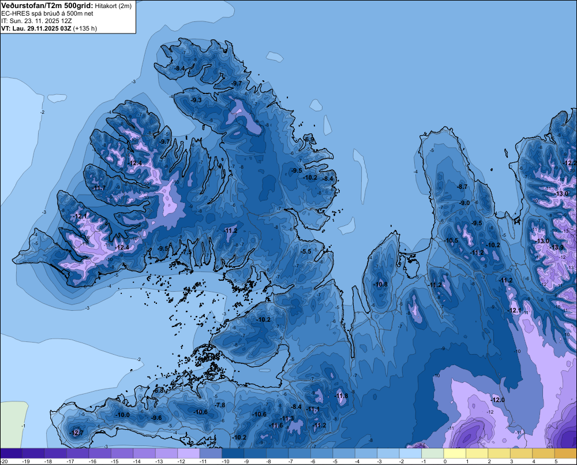
Task: Click the -6.8 temperature value on the map
Action: coord(159,390)
